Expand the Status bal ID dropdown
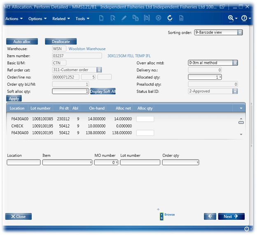 point(235,91)
